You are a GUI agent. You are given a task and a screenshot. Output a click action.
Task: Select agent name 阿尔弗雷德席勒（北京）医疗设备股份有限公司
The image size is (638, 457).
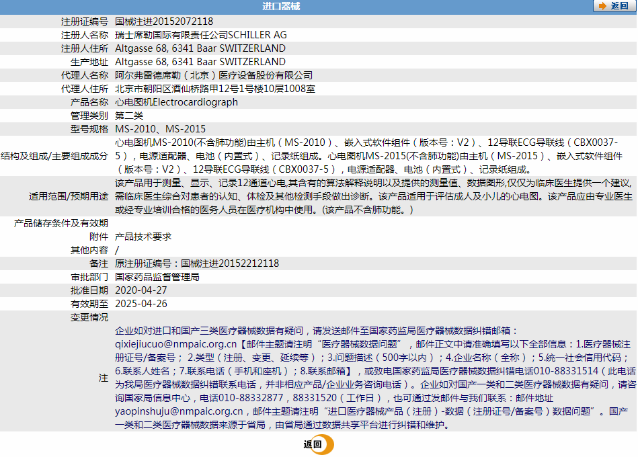214,75
